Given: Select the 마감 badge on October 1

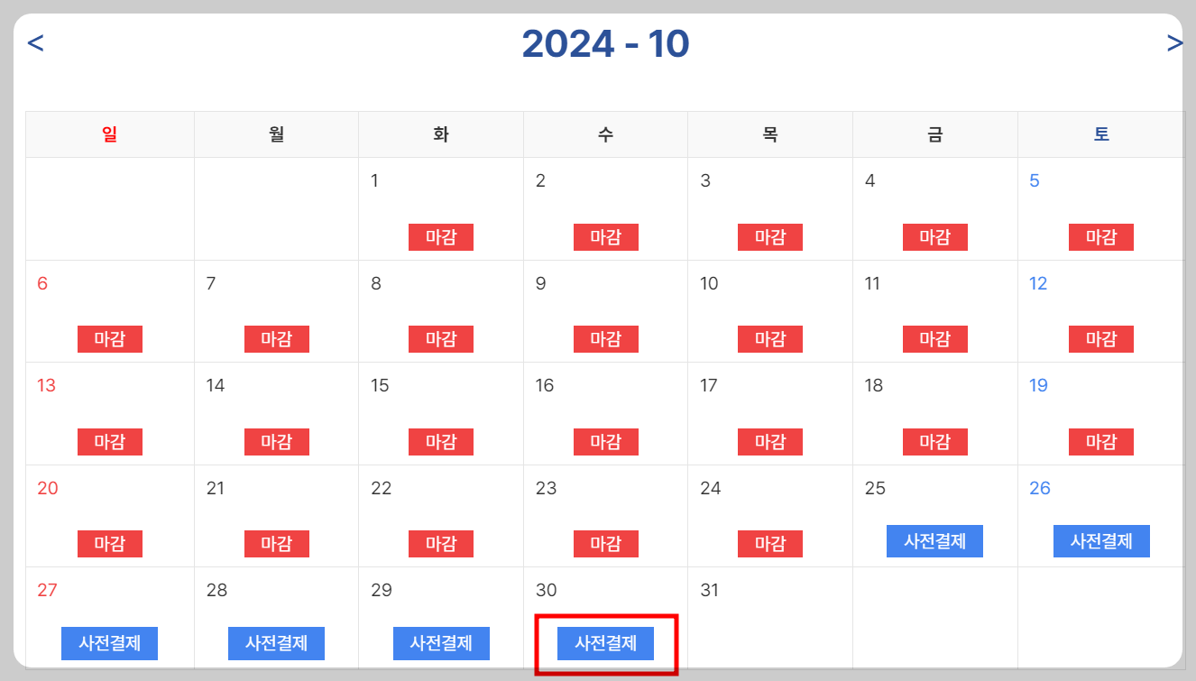Looking at the screenshot, I should (x=440, y=236).
